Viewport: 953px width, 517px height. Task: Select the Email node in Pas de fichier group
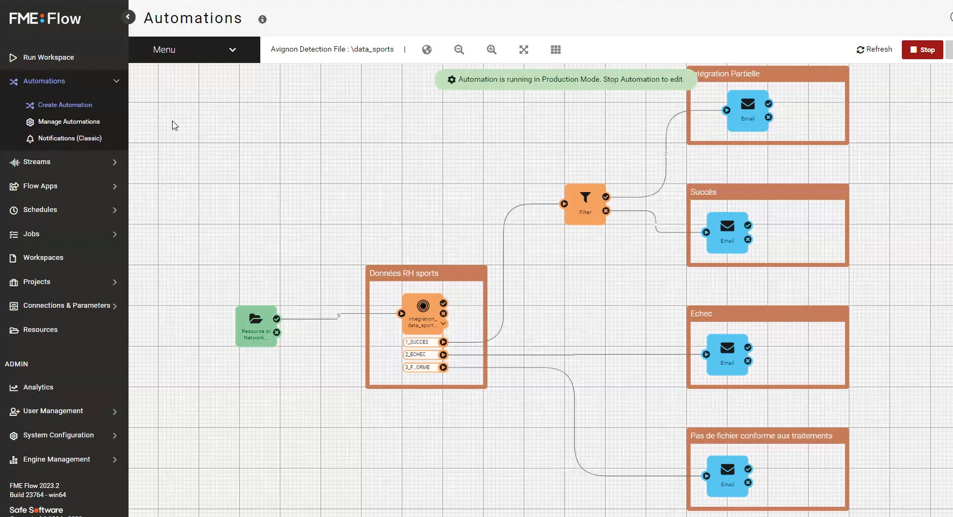[x=727, y=476]
